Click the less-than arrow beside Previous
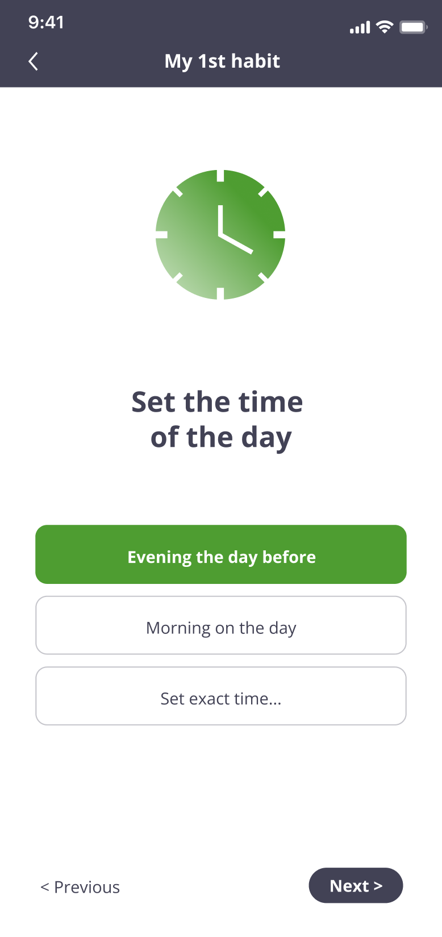 (x=45, y=887)
